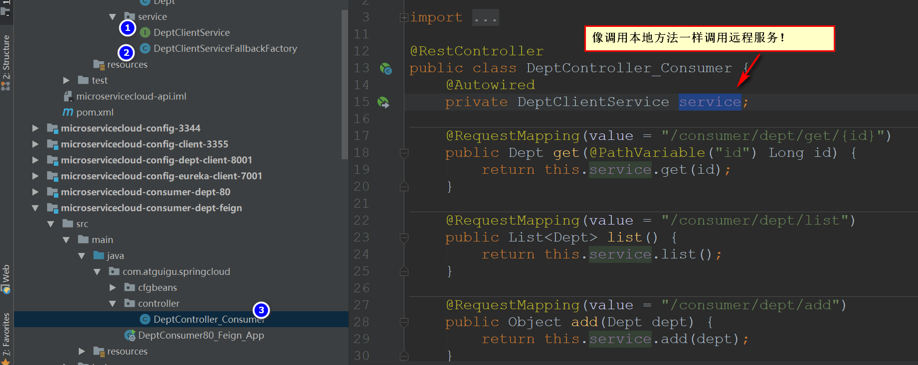Click project tree vertical scrollbar
This screenshot has height=365, width=918.
click(x=345, y=85)
